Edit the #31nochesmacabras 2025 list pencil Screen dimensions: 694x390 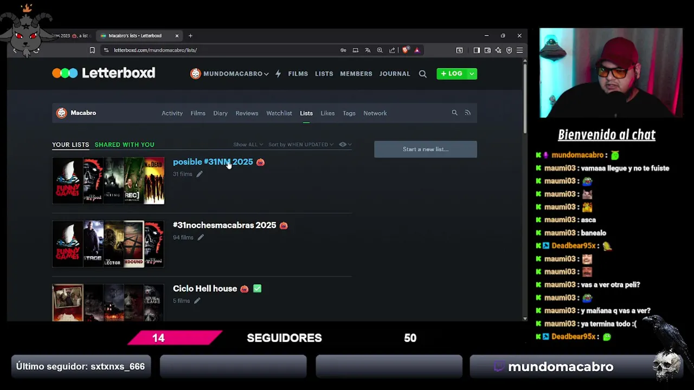[x=200, y=237]
